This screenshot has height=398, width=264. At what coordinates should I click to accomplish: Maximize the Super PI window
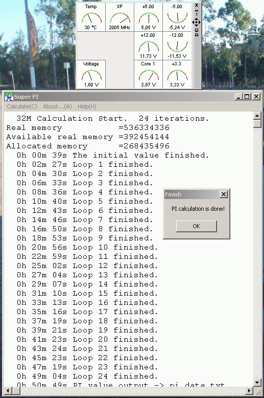point(247,97)
